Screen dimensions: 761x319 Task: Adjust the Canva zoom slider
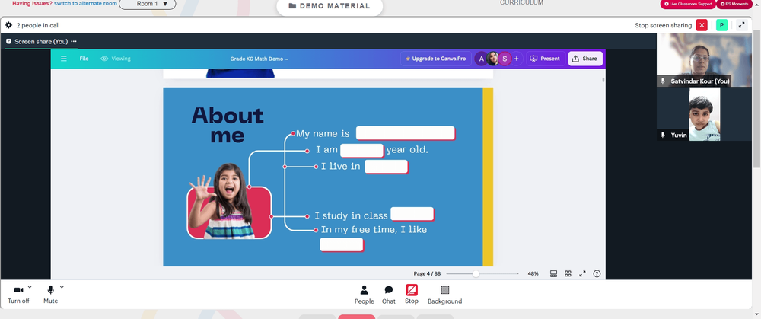[476, 274]
